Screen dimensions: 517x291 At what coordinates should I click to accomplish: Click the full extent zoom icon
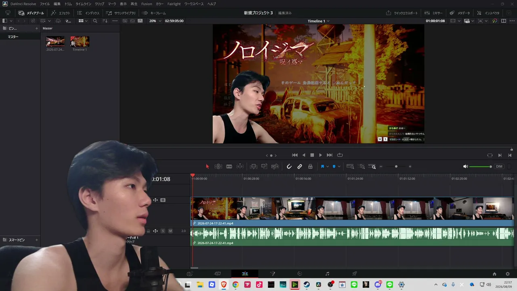350,167
